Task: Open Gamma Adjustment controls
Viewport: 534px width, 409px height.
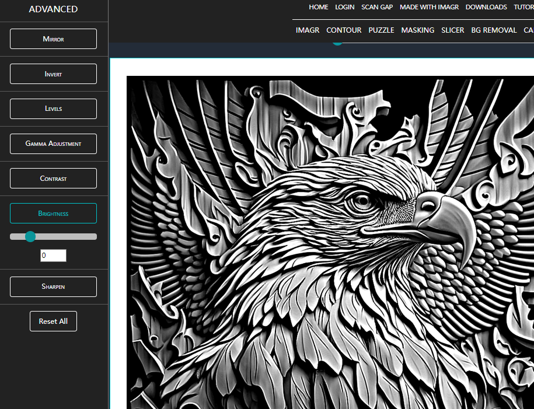Action: click(x=53, y=144)
